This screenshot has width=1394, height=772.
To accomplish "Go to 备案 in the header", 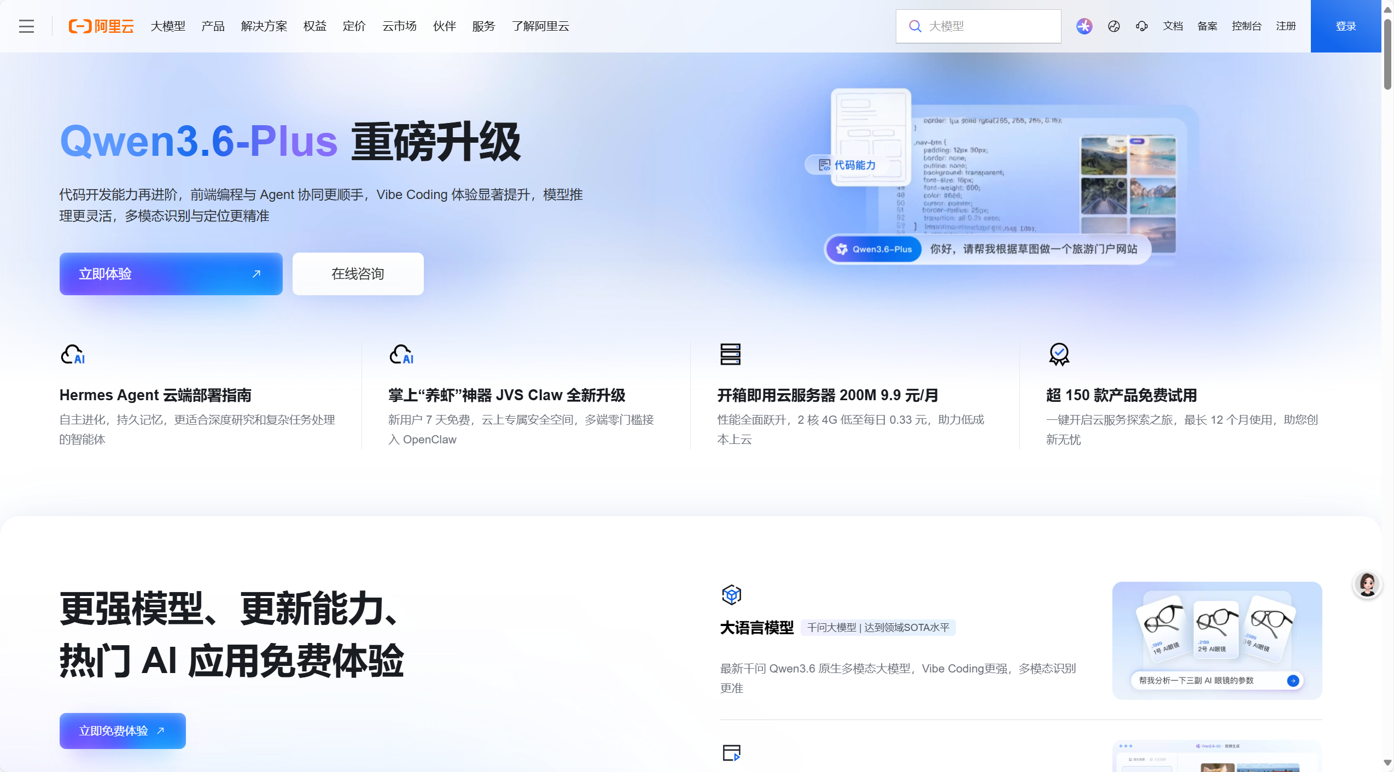I will tap(1208, 26).
